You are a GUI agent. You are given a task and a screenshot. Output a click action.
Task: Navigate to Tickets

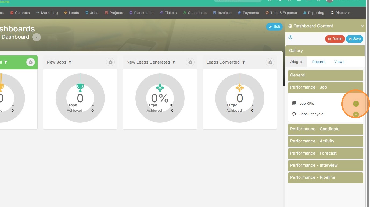168,13
